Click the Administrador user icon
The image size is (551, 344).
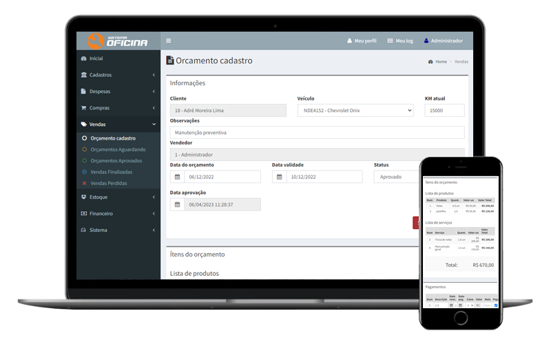[426, 41]
